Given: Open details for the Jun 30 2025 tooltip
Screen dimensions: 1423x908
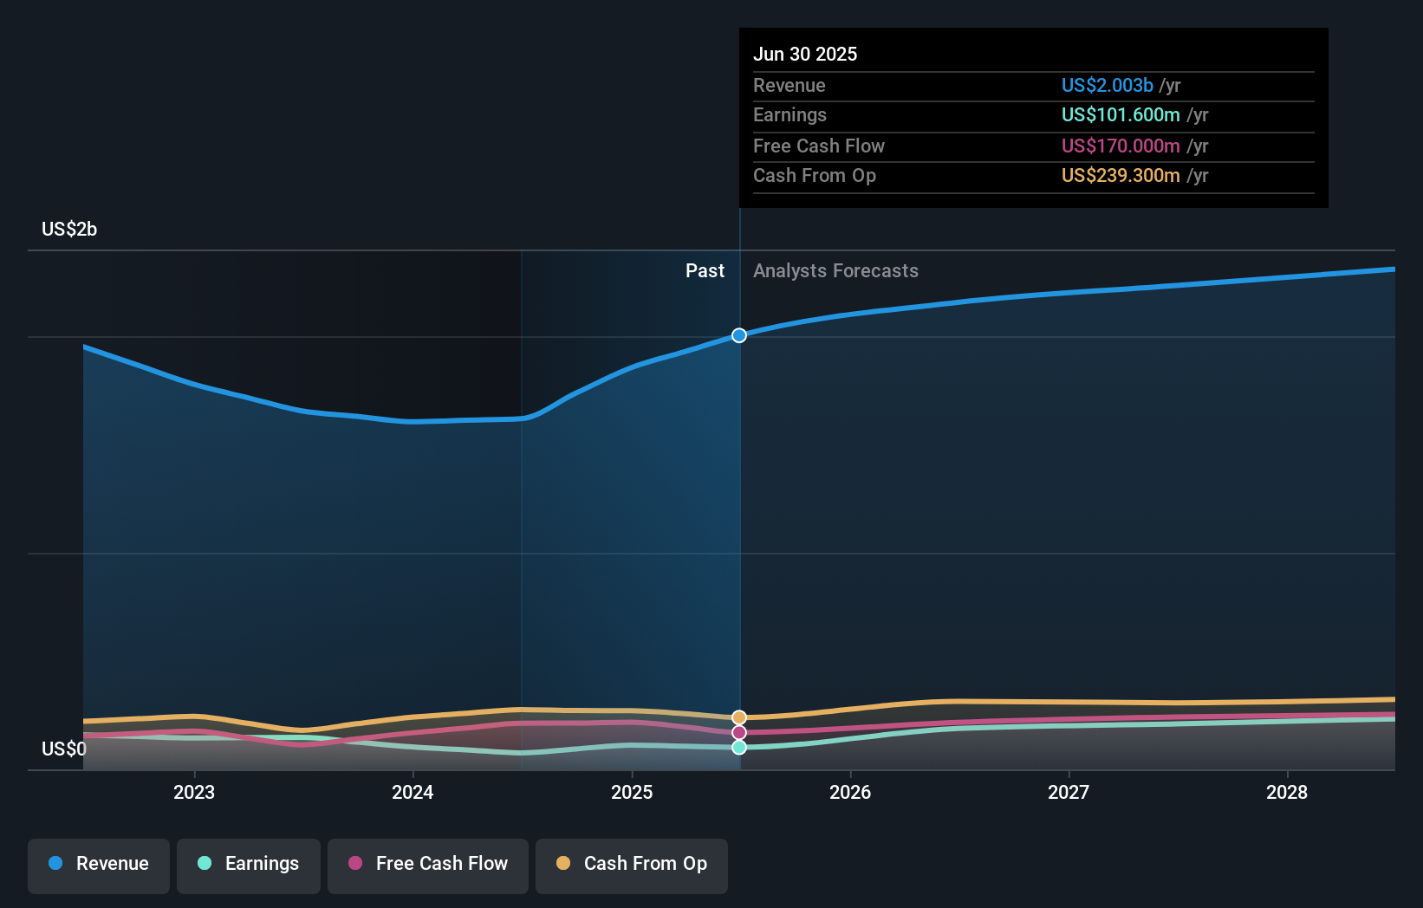Looking at the screenshot, I should coord(806,54).
